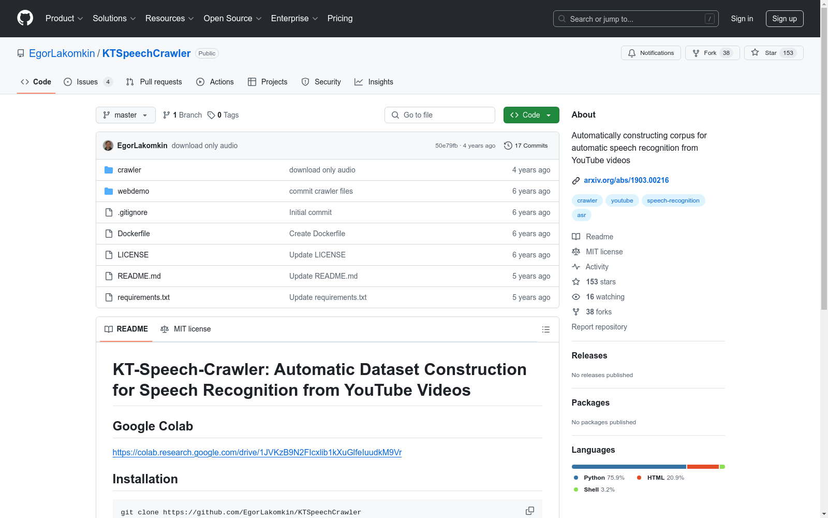The width and height of the screenshot is (828, 518).
Task: Click the GitHub logo icon
Action: [x=25, y=18]
